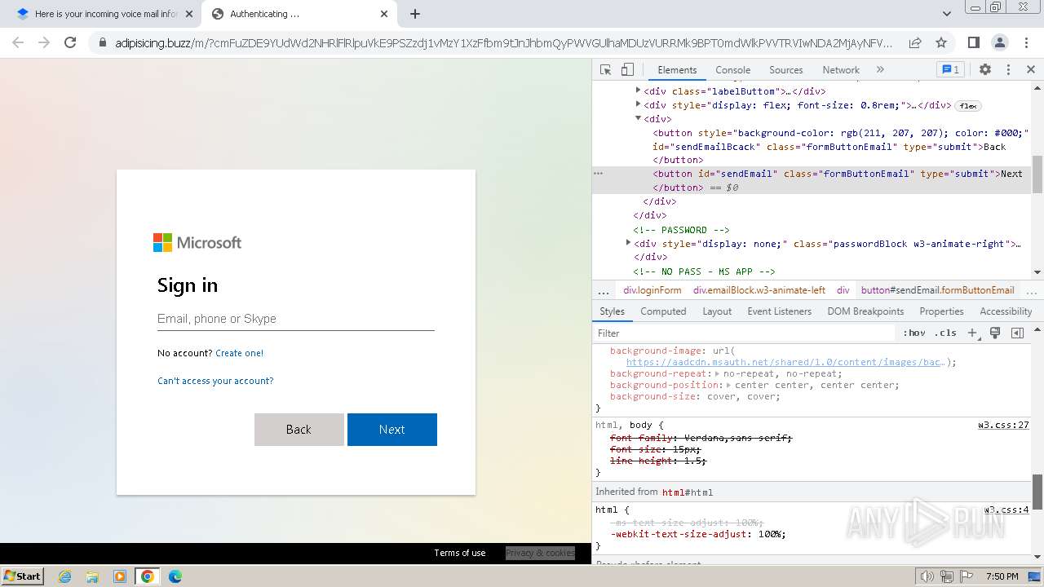Select the Computed styles tab
This screenshot has height=587, width=1044.
pyautogui.click(x=663, y=311)
